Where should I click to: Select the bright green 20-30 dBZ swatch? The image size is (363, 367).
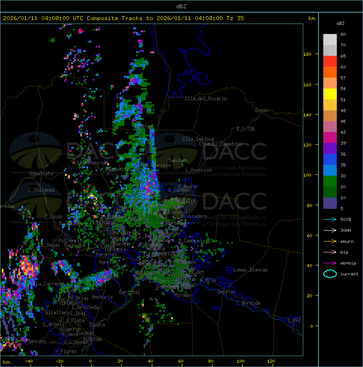click(x=330, y=181)
